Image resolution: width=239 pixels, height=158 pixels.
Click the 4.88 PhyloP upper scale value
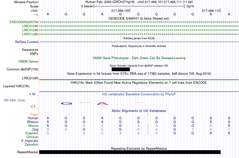[x=32, y=94]
